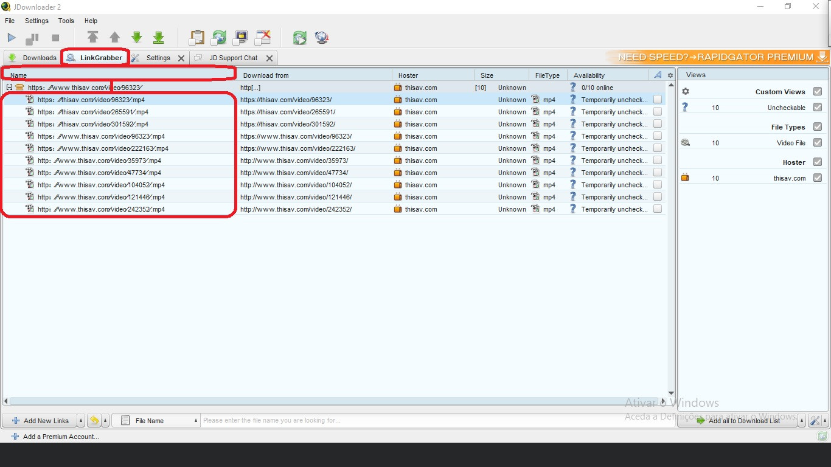
Task: Click the green move down arrow icon
Action: click(x=136, y=38)
